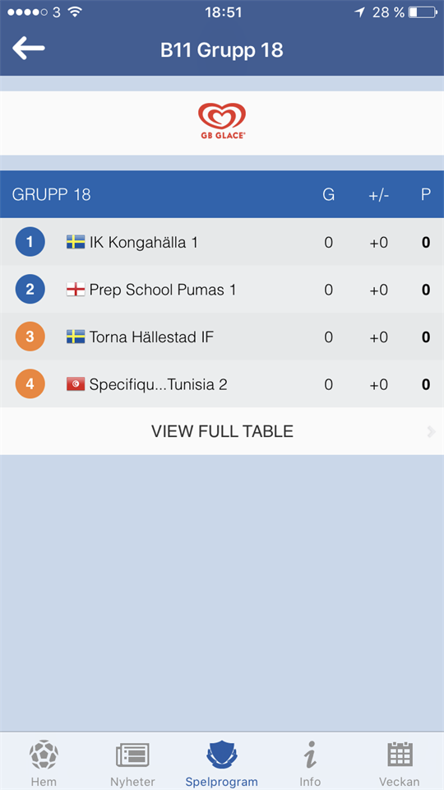The height and width of the screenshot is (790, 444).
Task: Click the VIEW FULL TABLE button
Action: coord(222,431)
